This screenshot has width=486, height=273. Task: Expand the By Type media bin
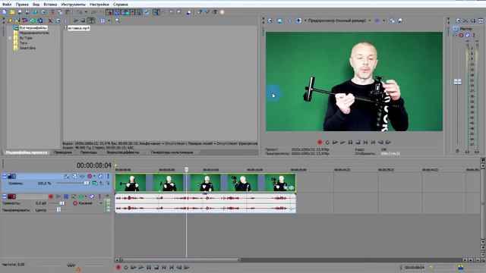10,38
